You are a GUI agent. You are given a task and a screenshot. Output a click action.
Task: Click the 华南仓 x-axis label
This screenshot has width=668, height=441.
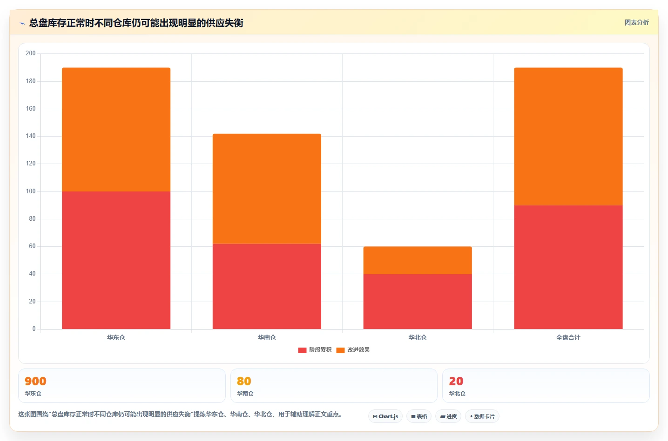point(267,337)
